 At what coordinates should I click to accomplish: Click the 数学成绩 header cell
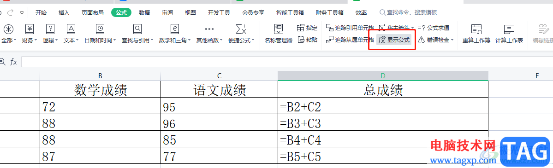coord(100,89)
